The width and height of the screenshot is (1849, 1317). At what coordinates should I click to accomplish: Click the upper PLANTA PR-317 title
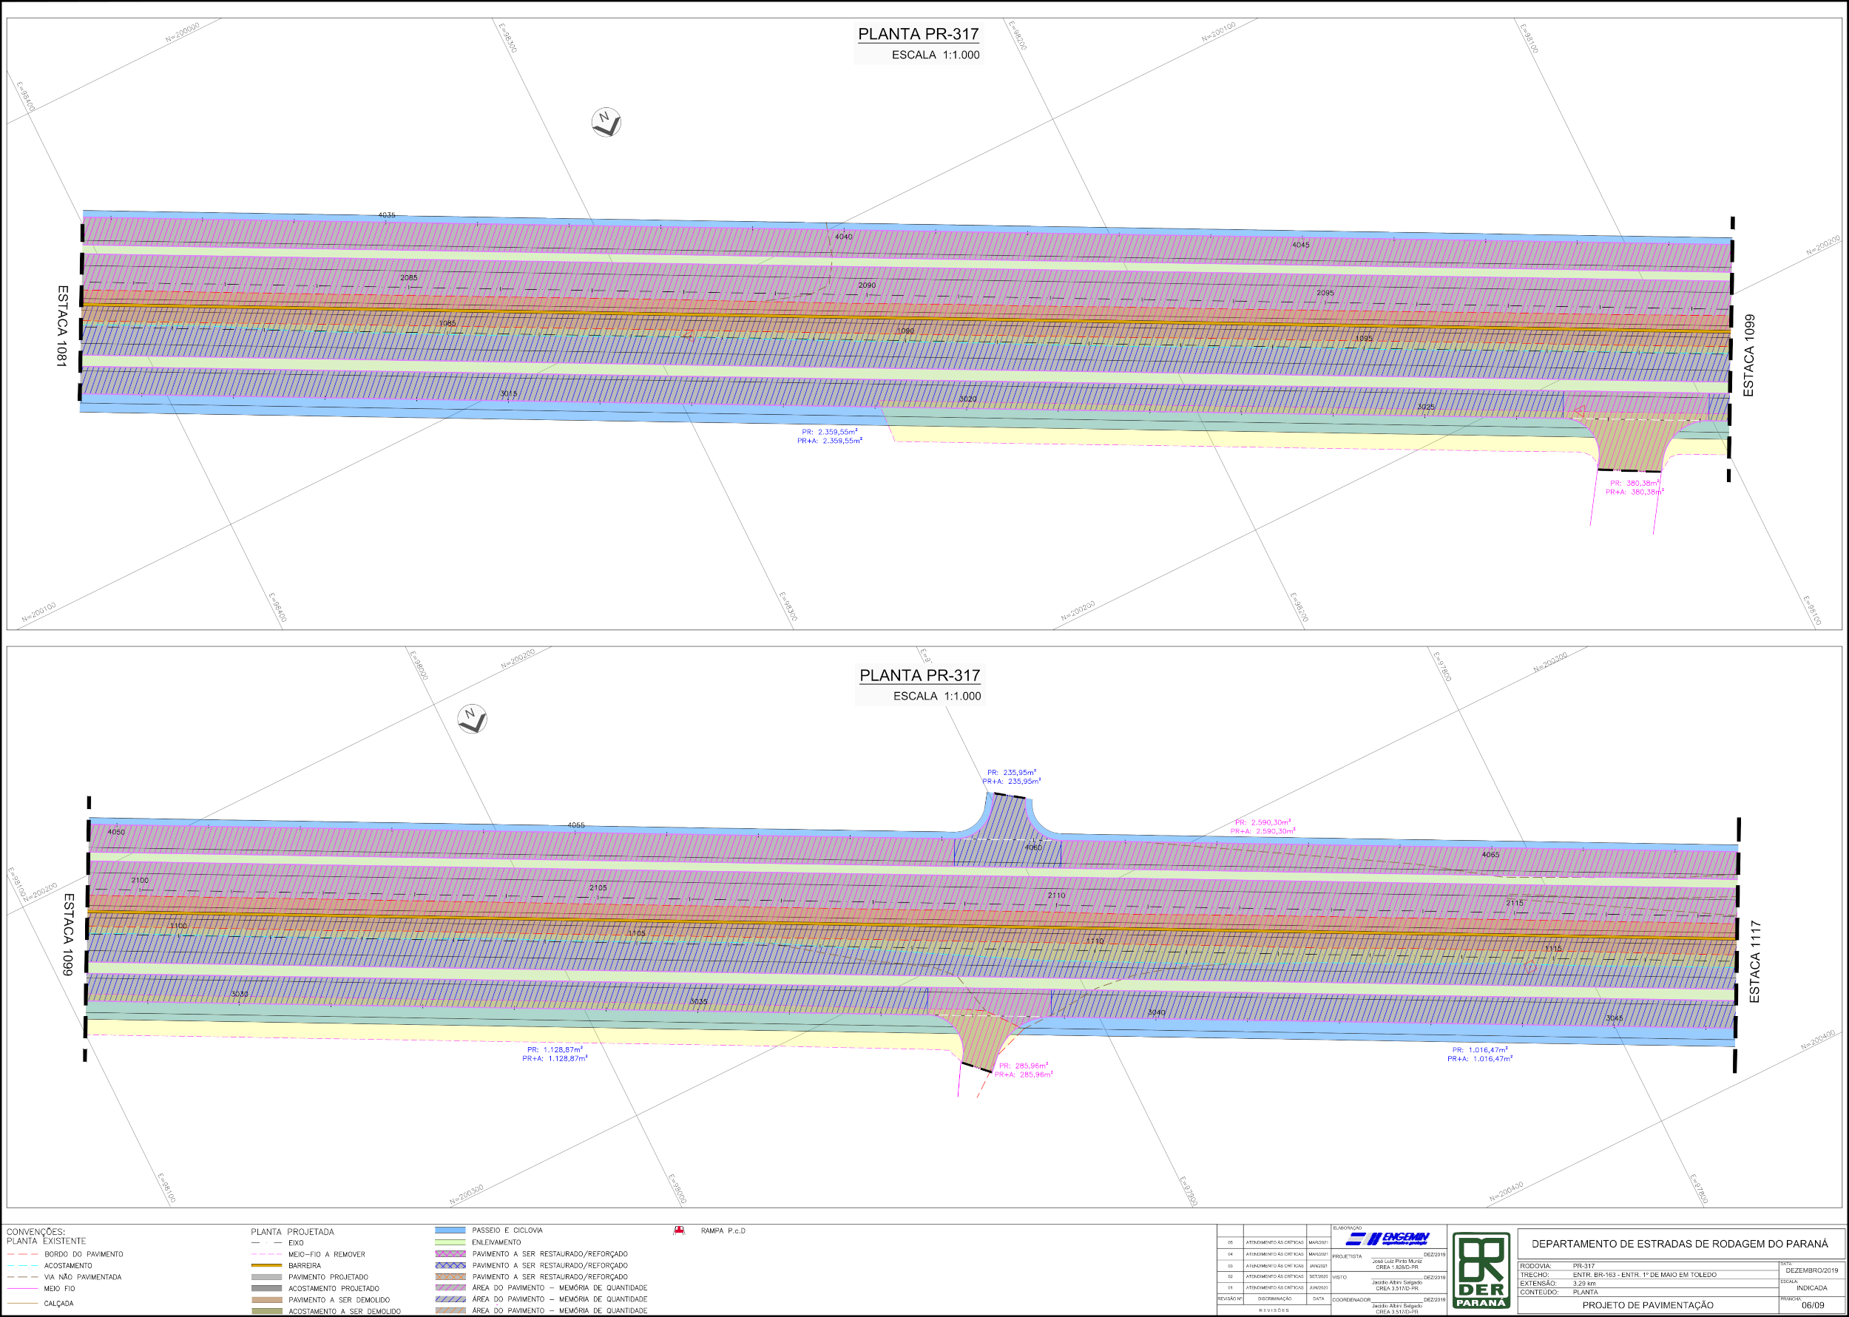pyautogui.click(x=918, y=34)
